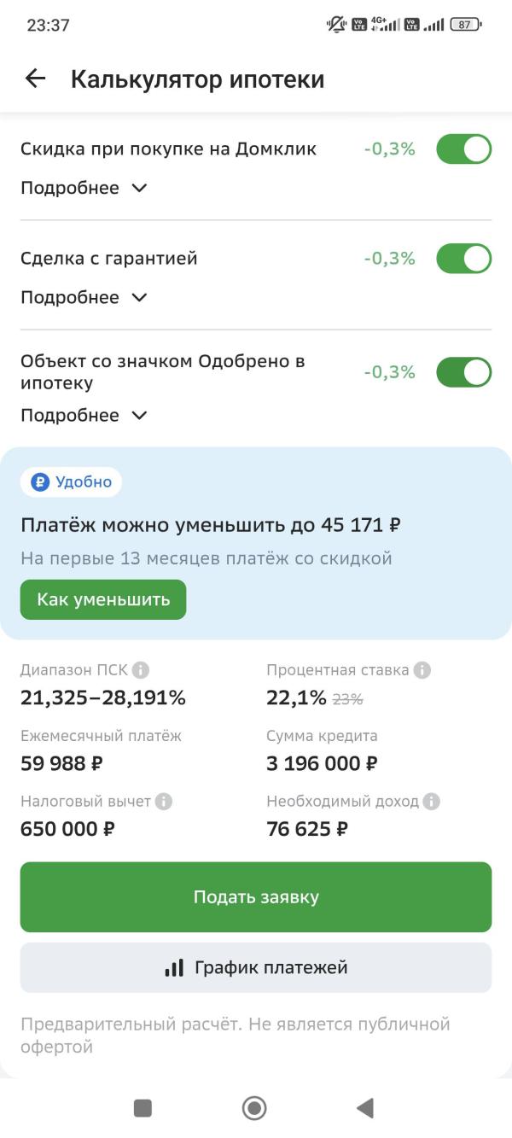This screenshot has height=1138, width=512.
Task: Expand Подробнее under Сделка с гарантией
Action: 84,297
